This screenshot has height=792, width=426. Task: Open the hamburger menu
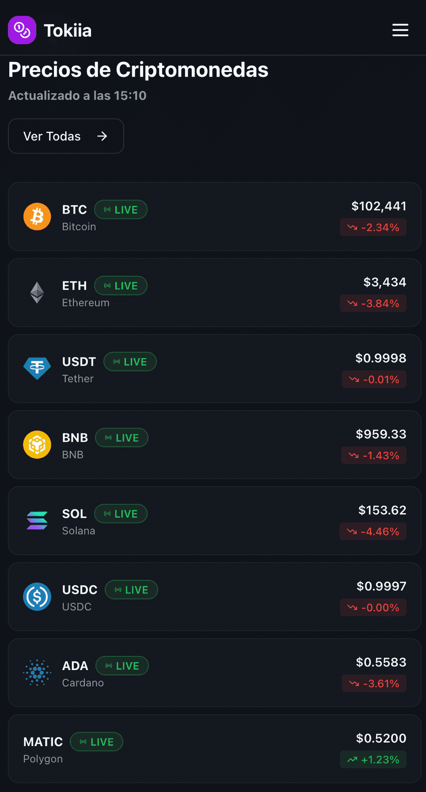click(x=400, y=30)
